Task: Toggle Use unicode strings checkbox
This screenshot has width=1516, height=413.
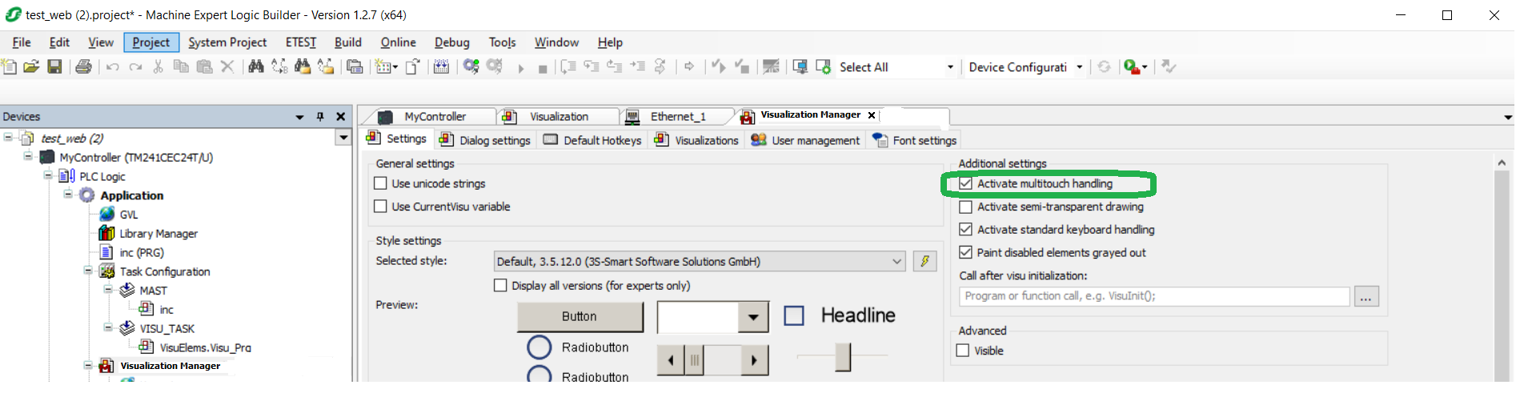Action: [x=381, y=183]
